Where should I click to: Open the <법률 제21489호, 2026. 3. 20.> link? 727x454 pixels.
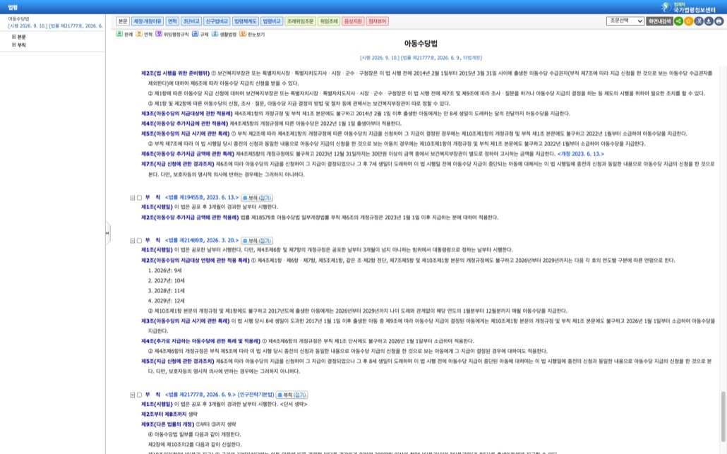(202, 240)
